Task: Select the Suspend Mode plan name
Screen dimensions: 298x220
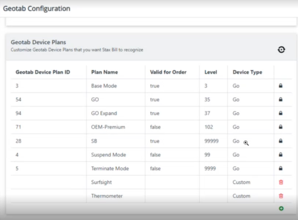Action: (x=108, y=155)
